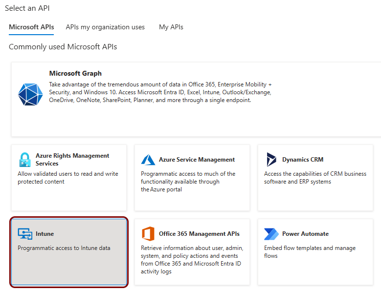
Task: Select the My APIs tab
Action: (x=171, y=27)
